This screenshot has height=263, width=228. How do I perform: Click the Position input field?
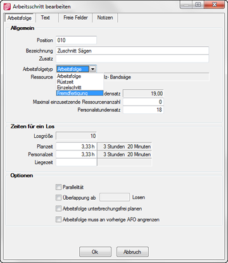click(76, 40)
